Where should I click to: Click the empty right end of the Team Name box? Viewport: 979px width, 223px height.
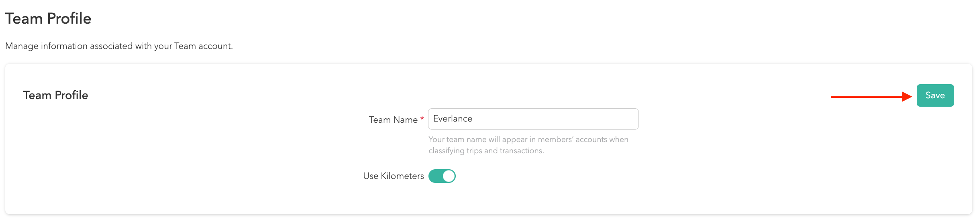pos(618,119)
